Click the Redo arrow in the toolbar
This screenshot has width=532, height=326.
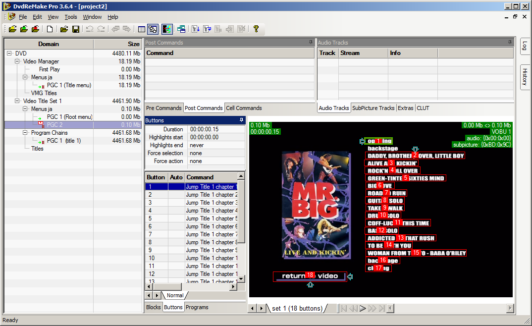101,29
